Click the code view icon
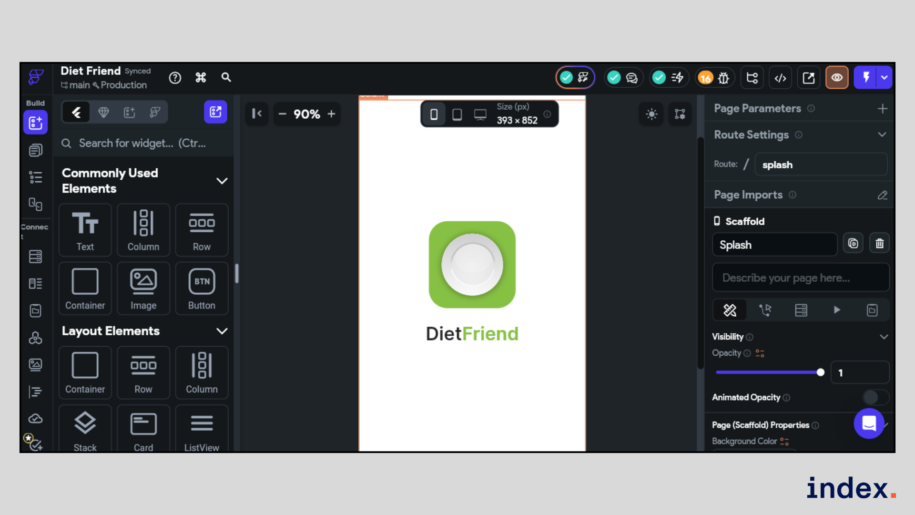Screen dimensions: 915x515 pyautogui.click(x=780, y=78)
